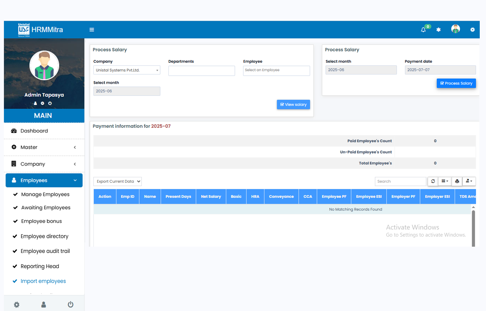Click the print icon above the table
The width and height of the screenshot is (486, 311).
coord(457,181)
